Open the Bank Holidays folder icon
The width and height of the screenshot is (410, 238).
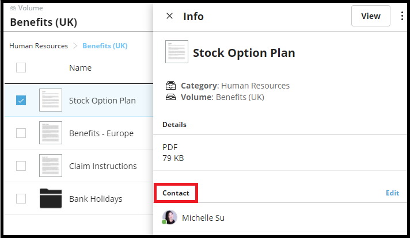[51, 199]
